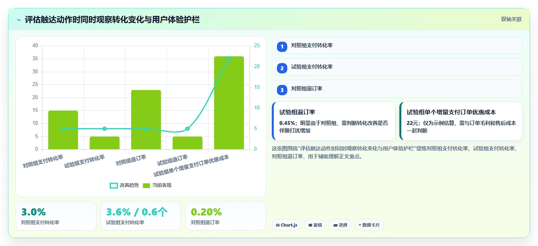Click the x-axis label 试验组单个增量支付订单优惠成本
The width and height of the screenshot is (538, 246).
192,166
